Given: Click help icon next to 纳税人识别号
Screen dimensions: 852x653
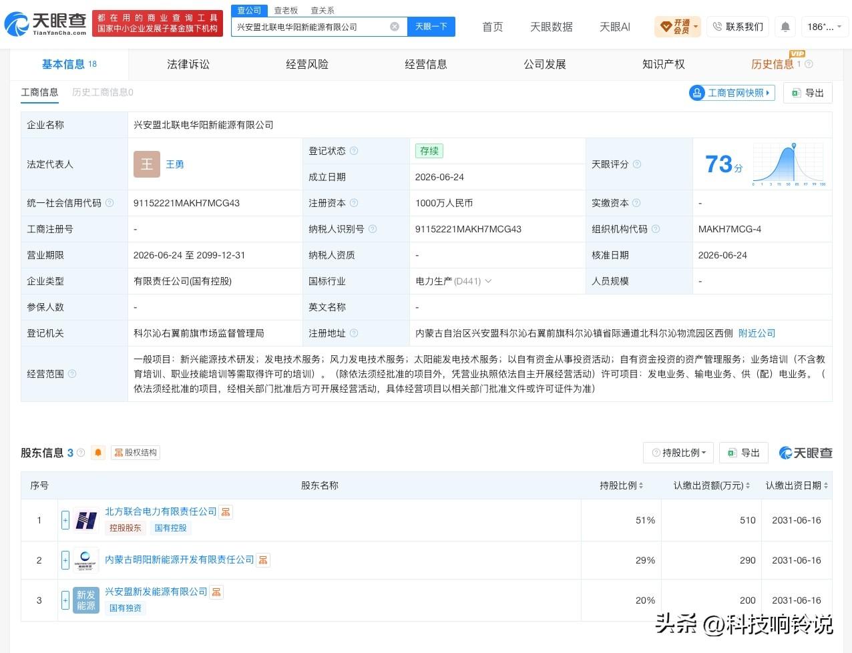Looking at the screenshot, I should click(373, 229).
